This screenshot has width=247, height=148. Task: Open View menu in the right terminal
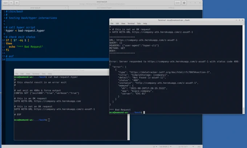123,24
